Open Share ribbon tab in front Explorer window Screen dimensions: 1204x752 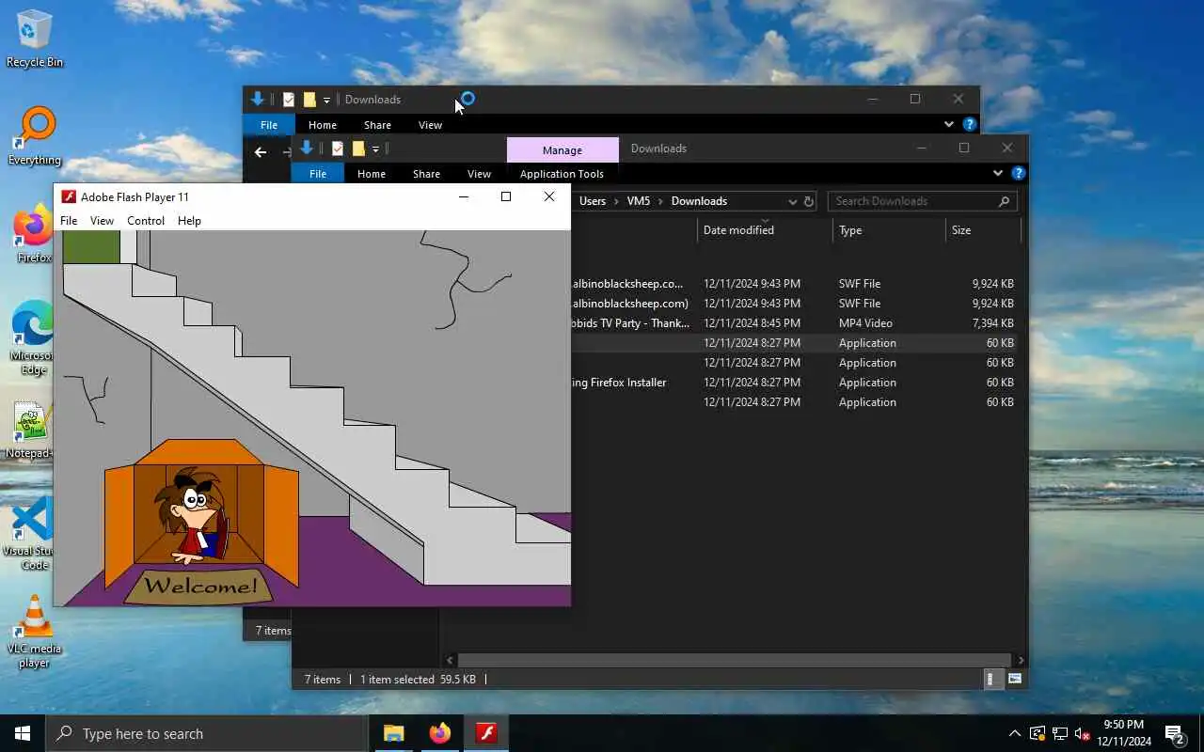426,174
